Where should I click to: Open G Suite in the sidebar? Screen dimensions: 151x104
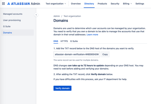(17, 26)
